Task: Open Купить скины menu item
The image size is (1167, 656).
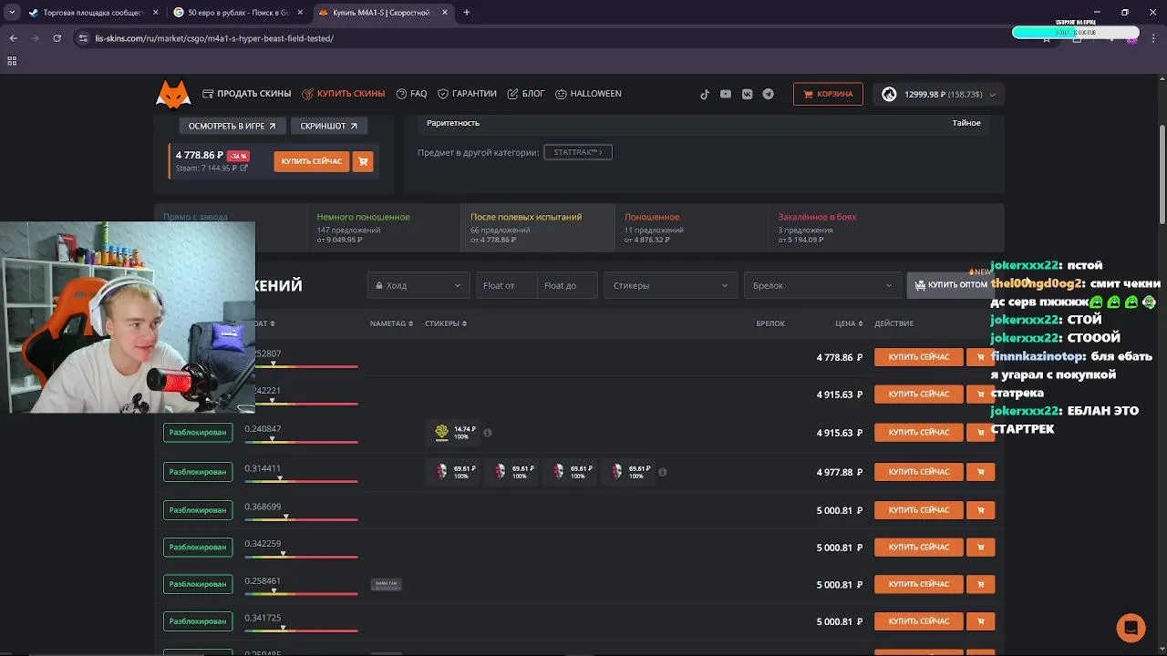Action: (343, 94)
